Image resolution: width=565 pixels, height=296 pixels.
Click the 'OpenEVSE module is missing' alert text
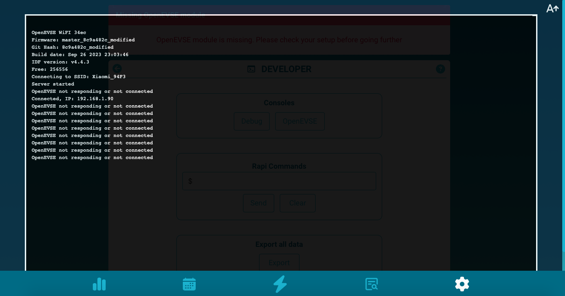click(279, 40)
